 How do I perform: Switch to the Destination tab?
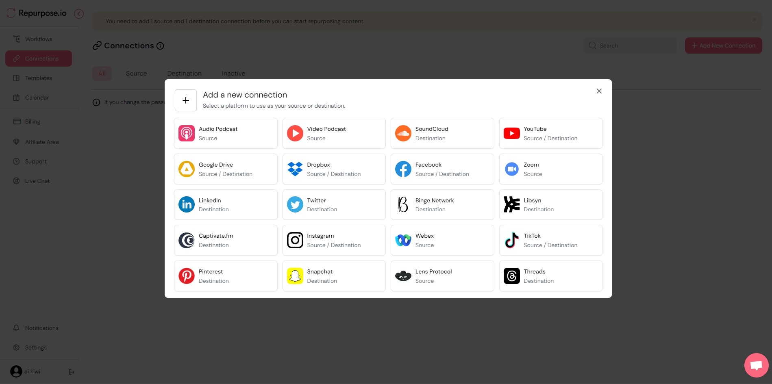click(184, 74)
